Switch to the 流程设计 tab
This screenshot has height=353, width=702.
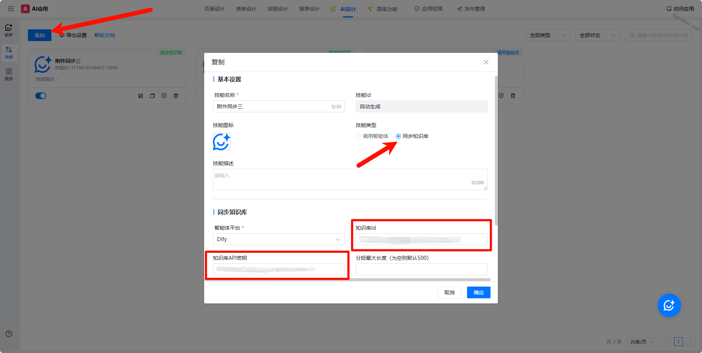(278, 9)
